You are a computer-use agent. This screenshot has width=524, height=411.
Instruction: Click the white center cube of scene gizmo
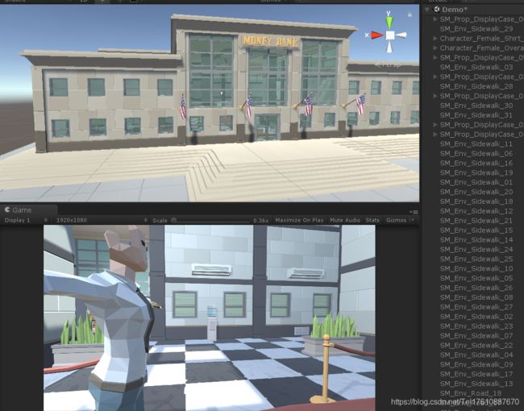(x=390, y=35)
